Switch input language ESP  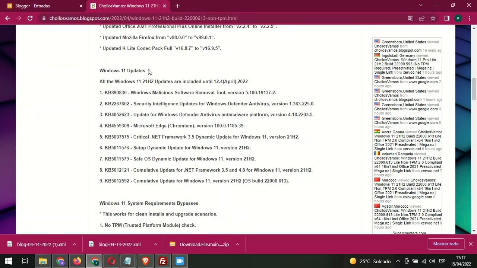point(442,261)
